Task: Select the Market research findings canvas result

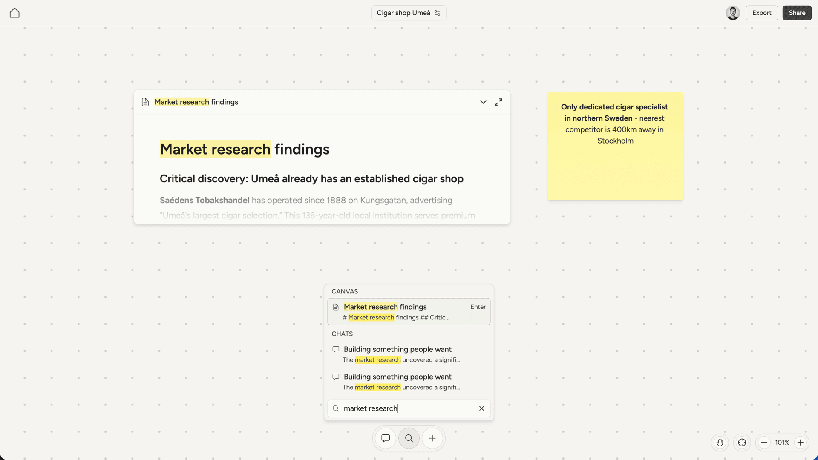Action: (x=409, y=311)
